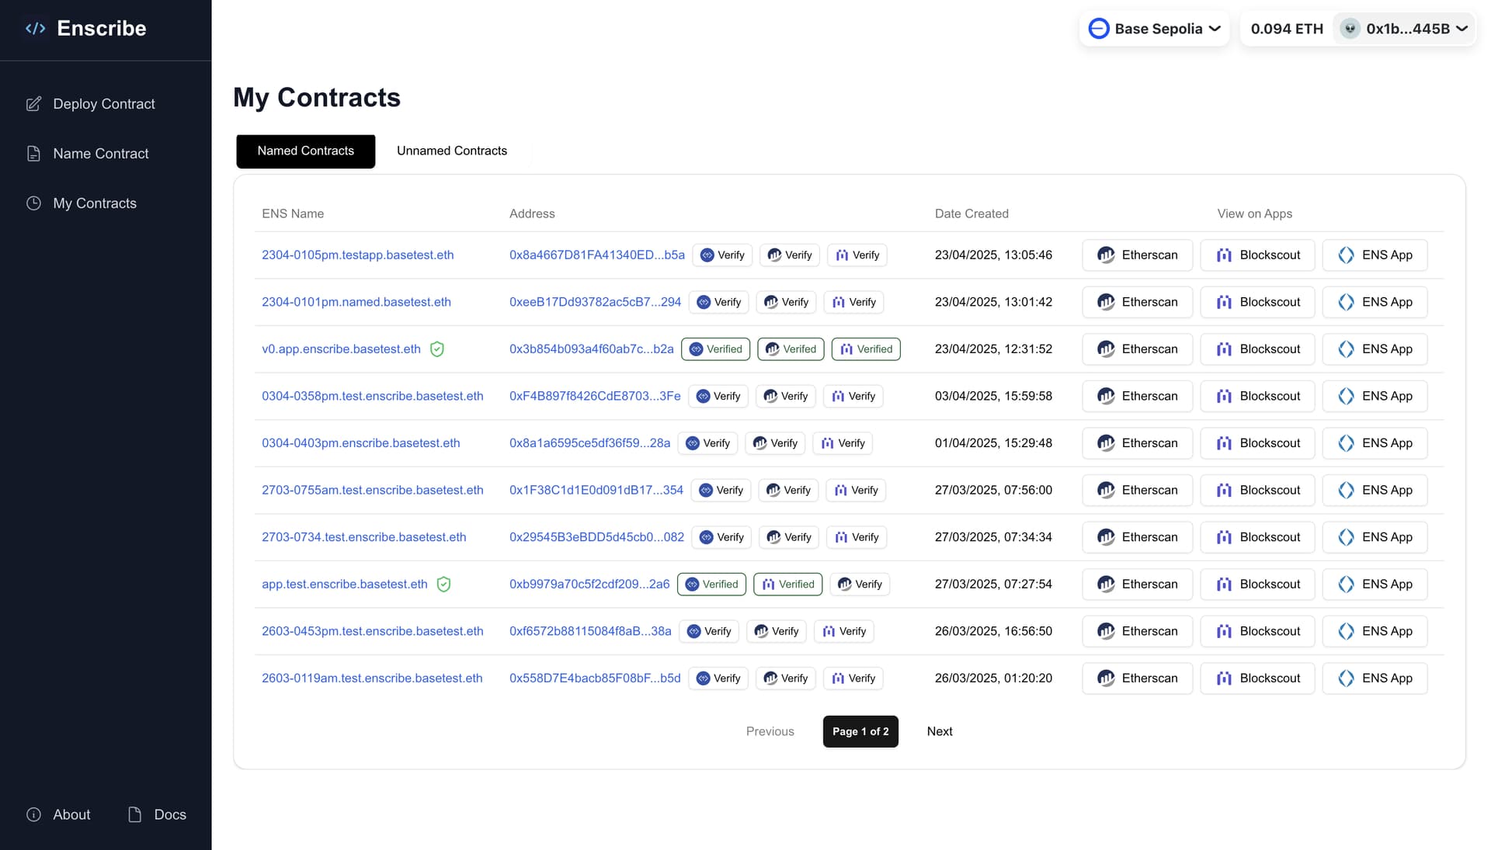Click the Base Sepolia network logo icon

tap(1098, 29)
